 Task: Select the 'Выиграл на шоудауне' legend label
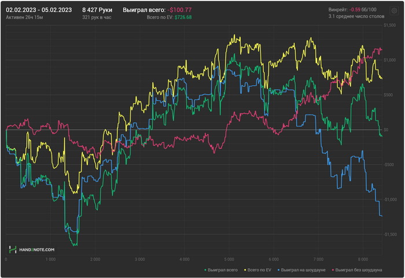pos(304,270)
